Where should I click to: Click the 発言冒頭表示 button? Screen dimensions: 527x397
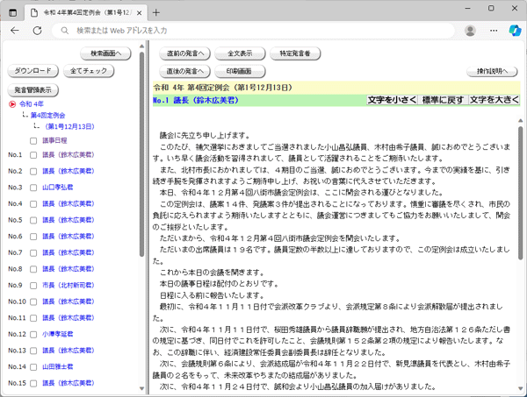(33, 90)
